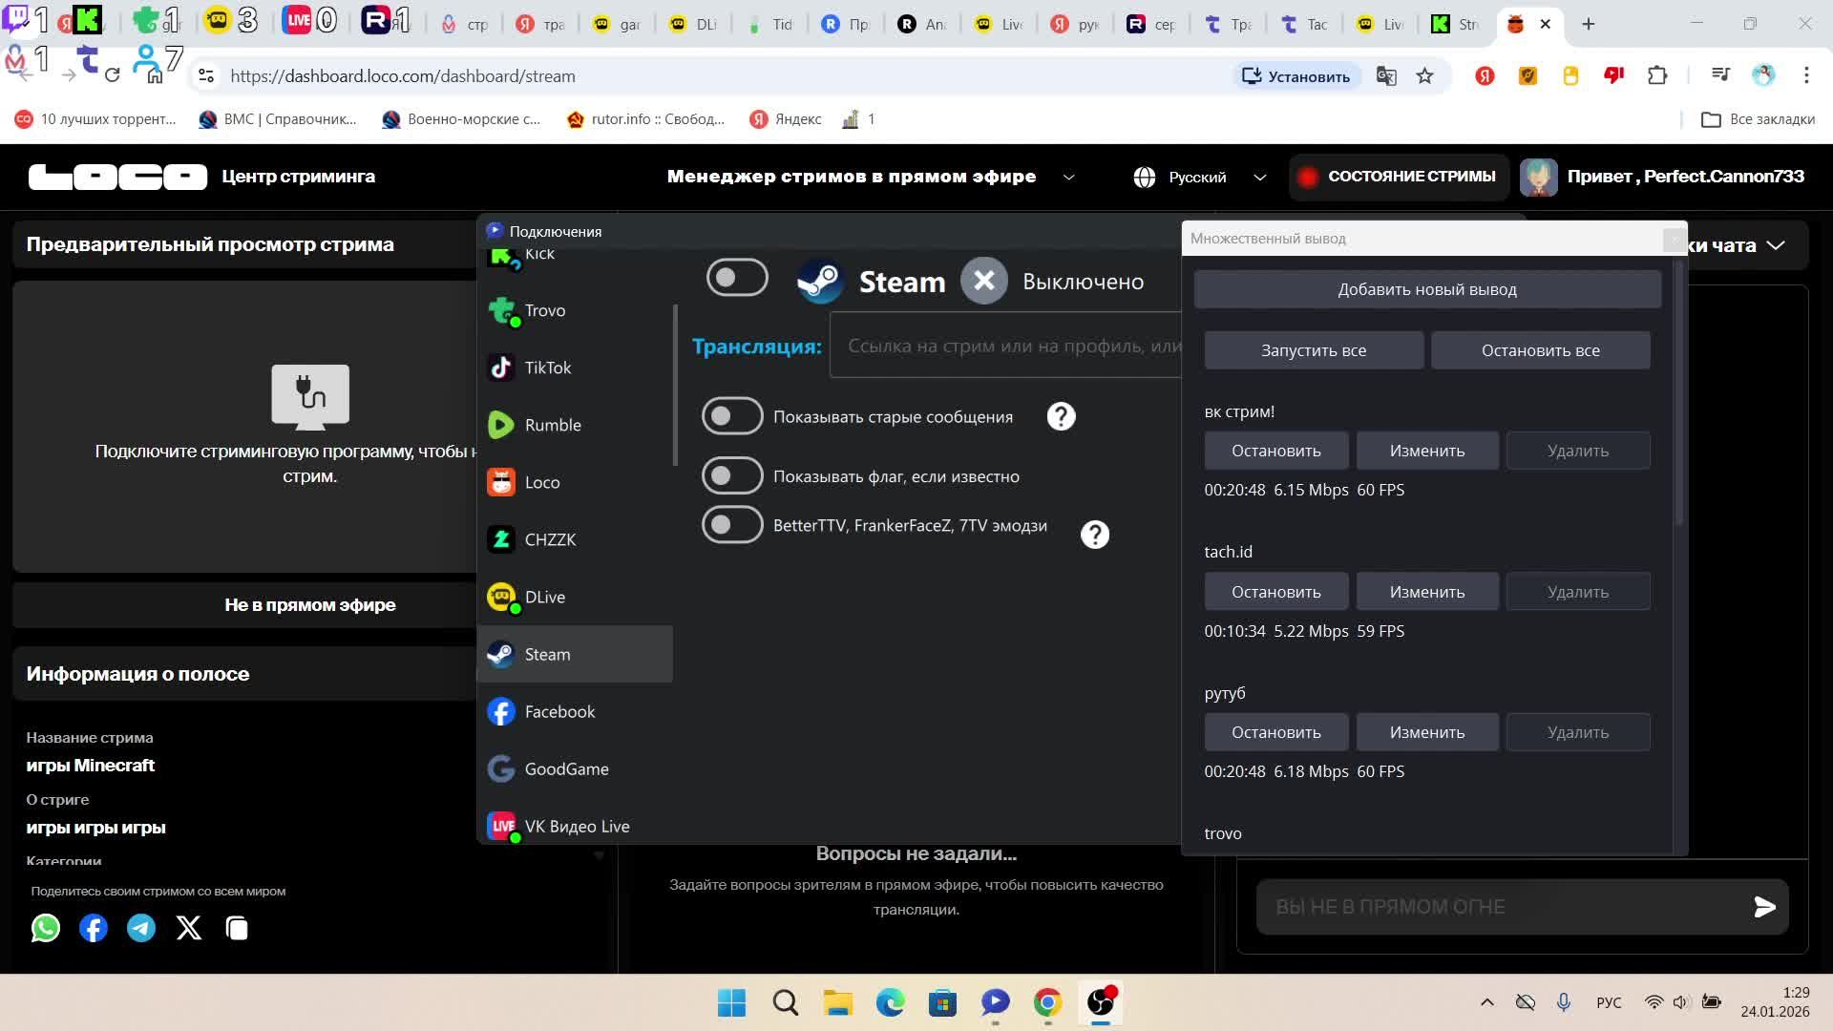Expand the chat settings chevron

tap(1776, 245)
